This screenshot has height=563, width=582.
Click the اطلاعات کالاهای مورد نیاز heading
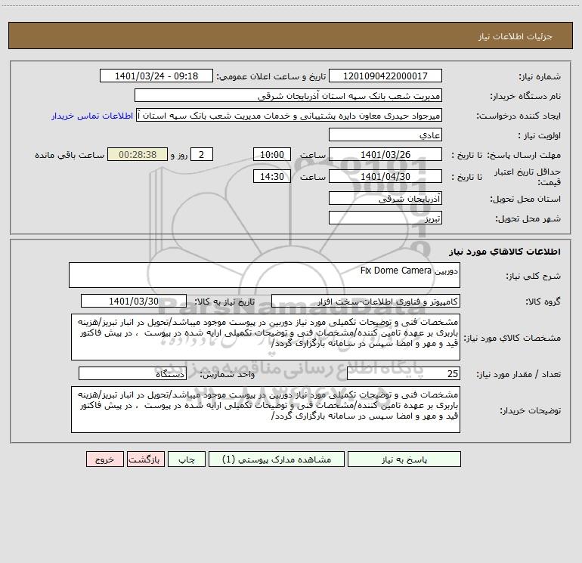pos(504,252)
